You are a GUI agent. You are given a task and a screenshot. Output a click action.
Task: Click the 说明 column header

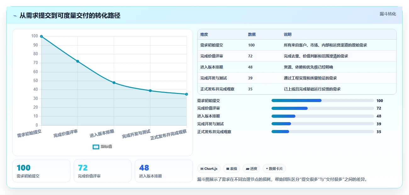pos(288,35)
